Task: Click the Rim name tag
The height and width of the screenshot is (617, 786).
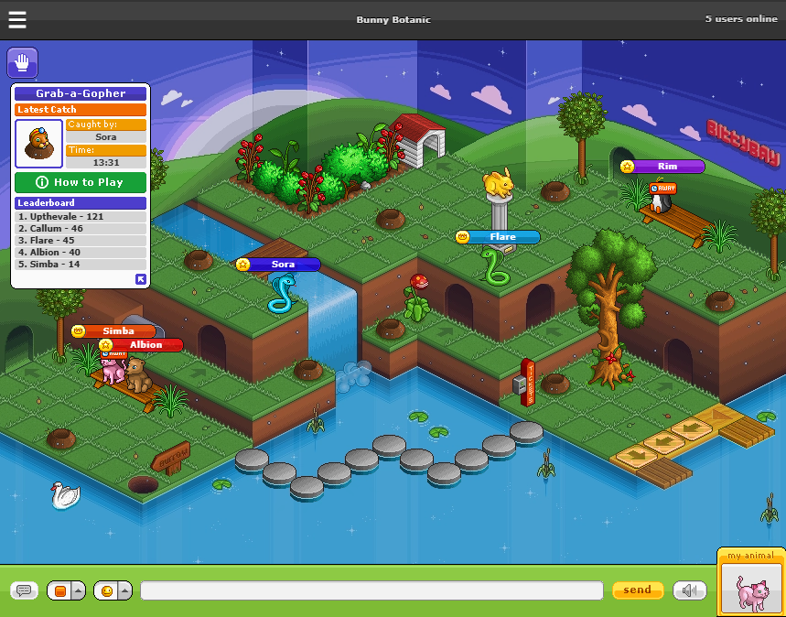Action: (x=667, y=166)
